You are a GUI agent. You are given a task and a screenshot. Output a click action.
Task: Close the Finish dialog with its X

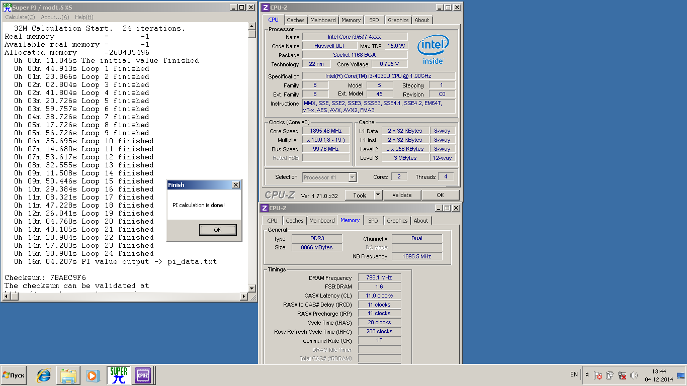click(235, 185)
